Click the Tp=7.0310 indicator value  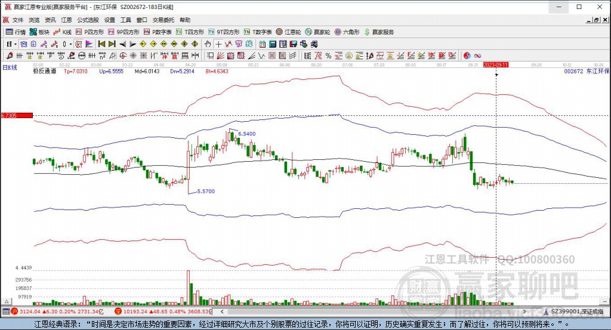coord(76,71)
